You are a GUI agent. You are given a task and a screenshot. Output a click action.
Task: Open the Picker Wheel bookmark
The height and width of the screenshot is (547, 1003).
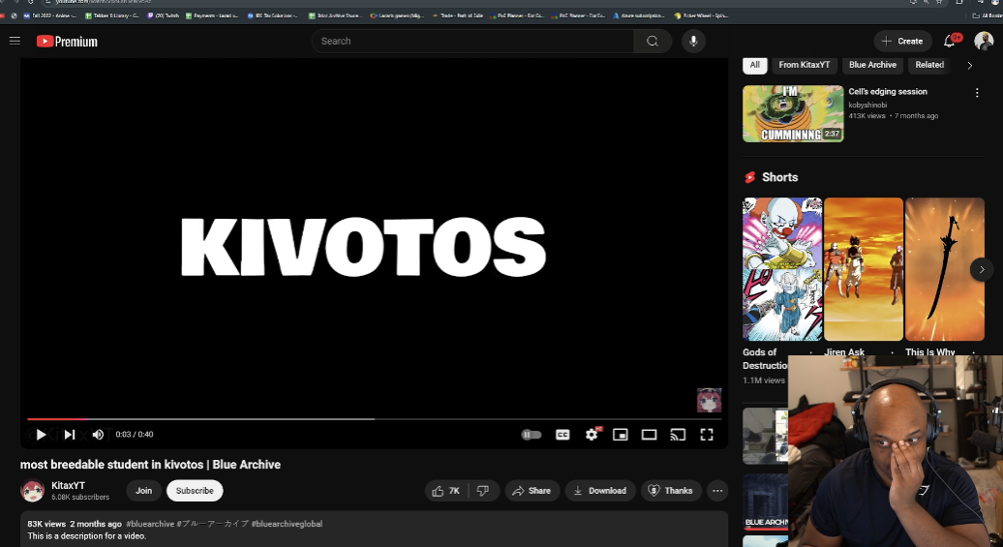pos(701,15)
